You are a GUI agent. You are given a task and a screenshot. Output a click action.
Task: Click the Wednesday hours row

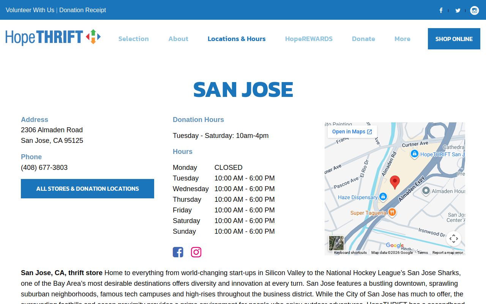tap(224, 189)
